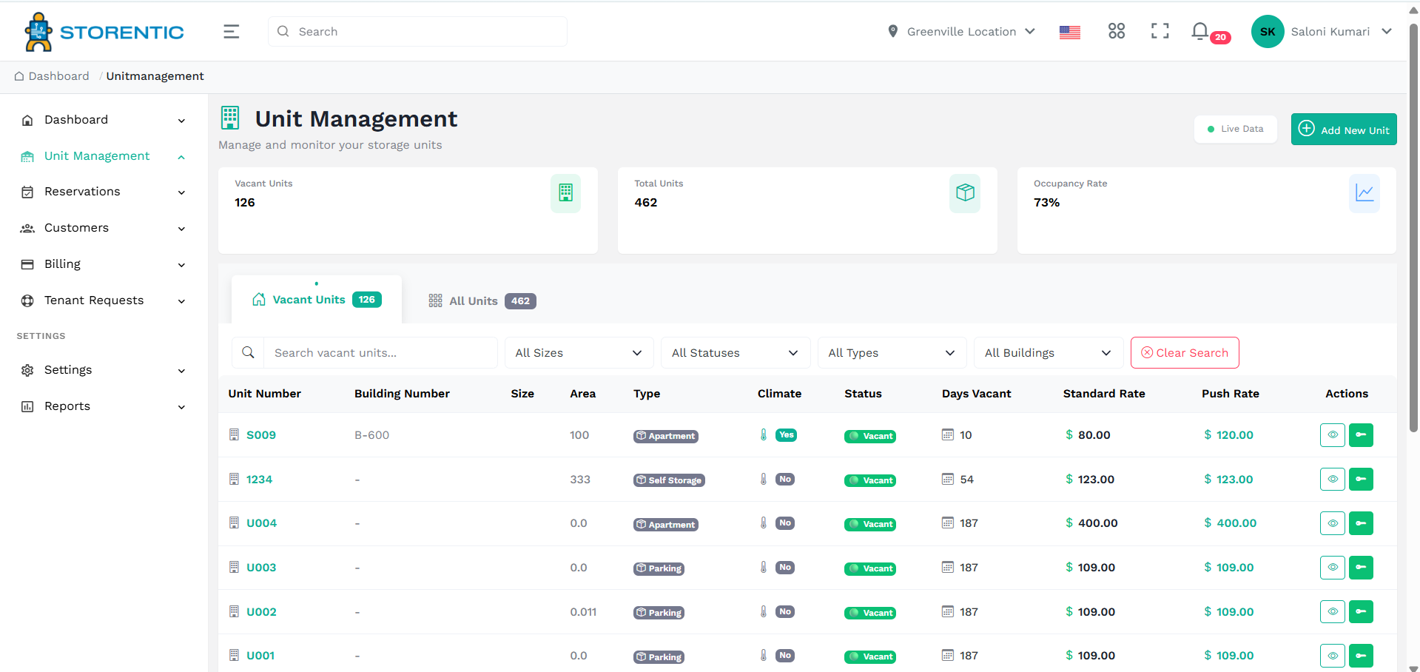Click the Clear Search button
The image size is (1420, 672).
point(1184,353)
